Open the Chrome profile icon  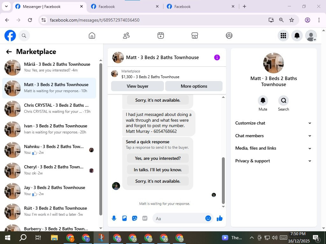coord(308,20)
